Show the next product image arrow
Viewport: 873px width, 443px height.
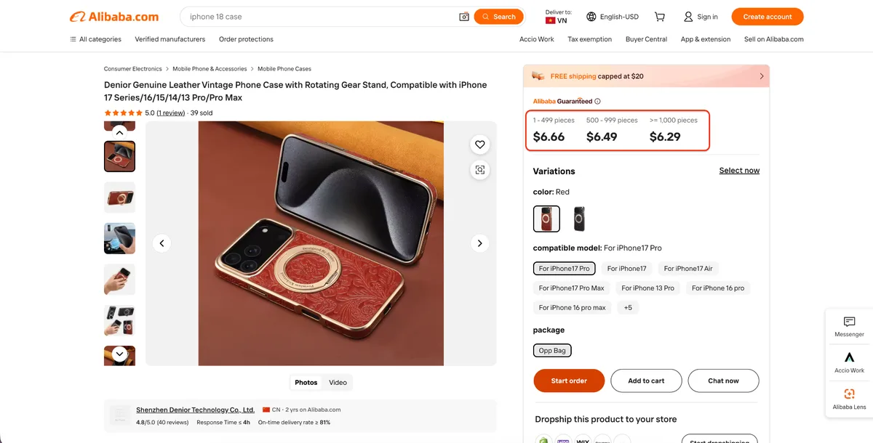pyautogui.click(x=479, y=243)
